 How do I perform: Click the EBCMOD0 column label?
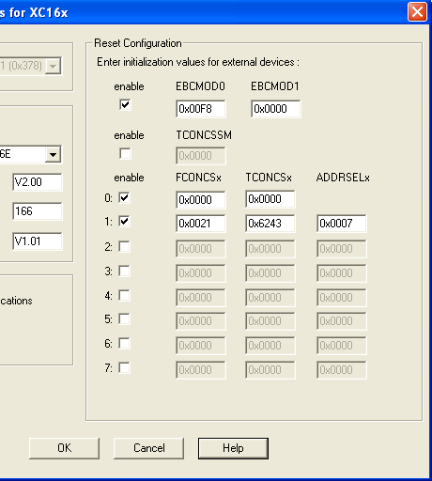pos(200,86)
